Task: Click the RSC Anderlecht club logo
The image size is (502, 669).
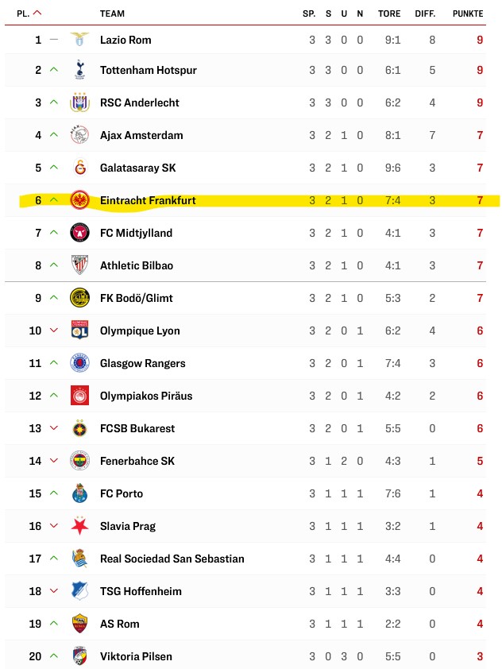Action: pyautogui.click(x=79, y=102)
